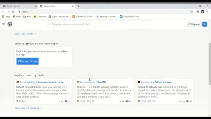The image size is (211, 119).
Task: Reload the current page
Action: click(13, 12)
